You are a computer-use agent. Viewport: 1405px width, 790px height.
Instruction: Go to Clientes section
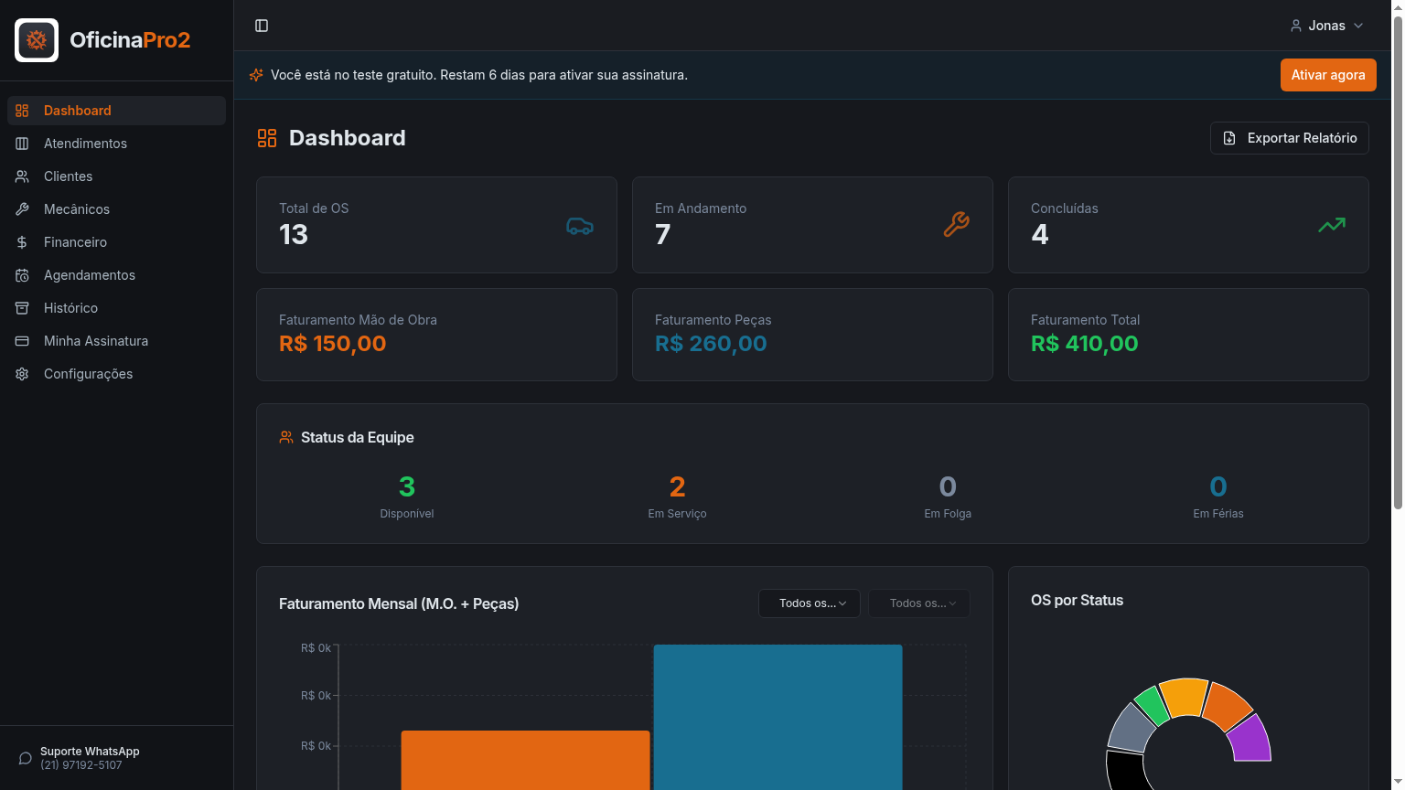click(116, 176)
